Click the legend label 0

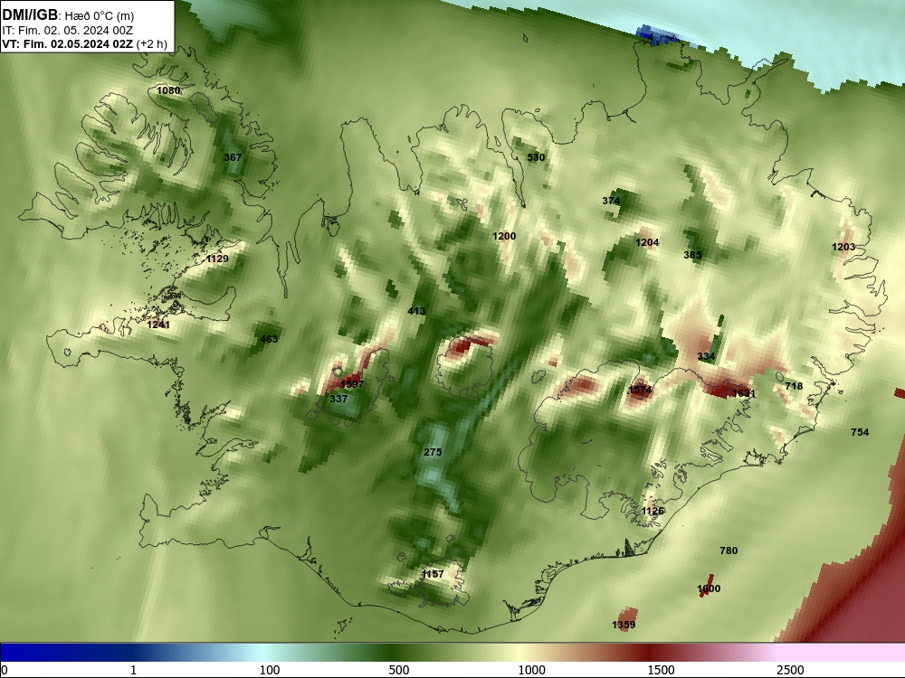(5, 670)
